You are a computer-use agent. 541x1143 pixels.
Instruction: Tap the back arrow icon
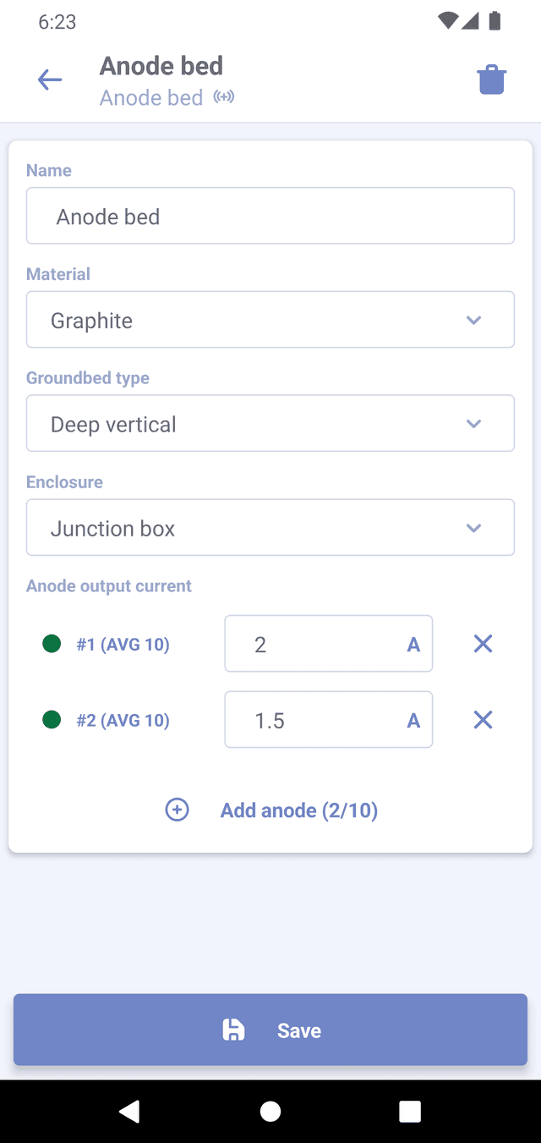click(x=50, y=80)
